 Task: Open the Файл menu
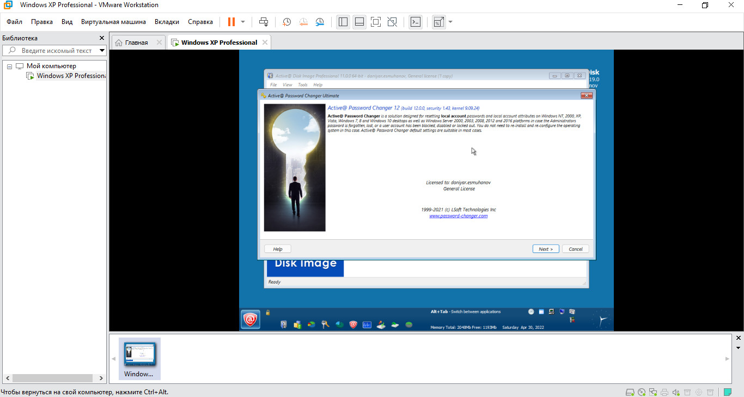[15, 22]
